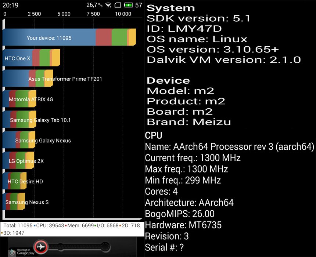Image resolution: width=316 pixels, height=257 pixels.
Task: Tap the 'Max freq.: 1300 MHz' line
Action: [x=187, y=169]
